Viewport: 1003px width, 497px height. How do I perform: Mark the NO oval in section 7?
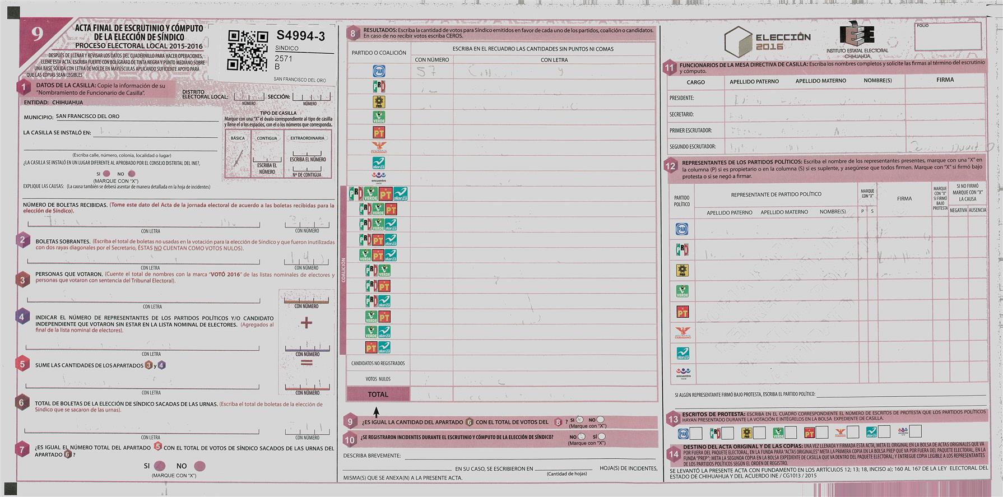click(x=199, y=466)
